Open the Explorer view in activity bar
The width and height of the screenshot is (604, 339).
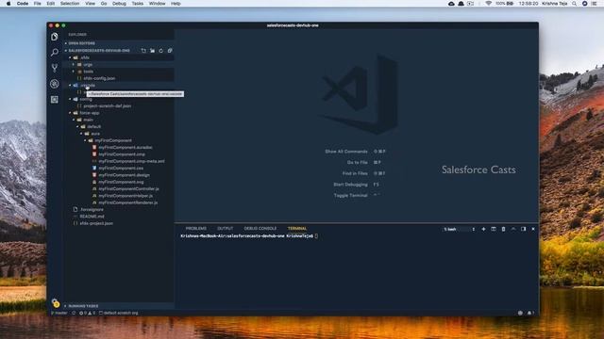(55, 37)
